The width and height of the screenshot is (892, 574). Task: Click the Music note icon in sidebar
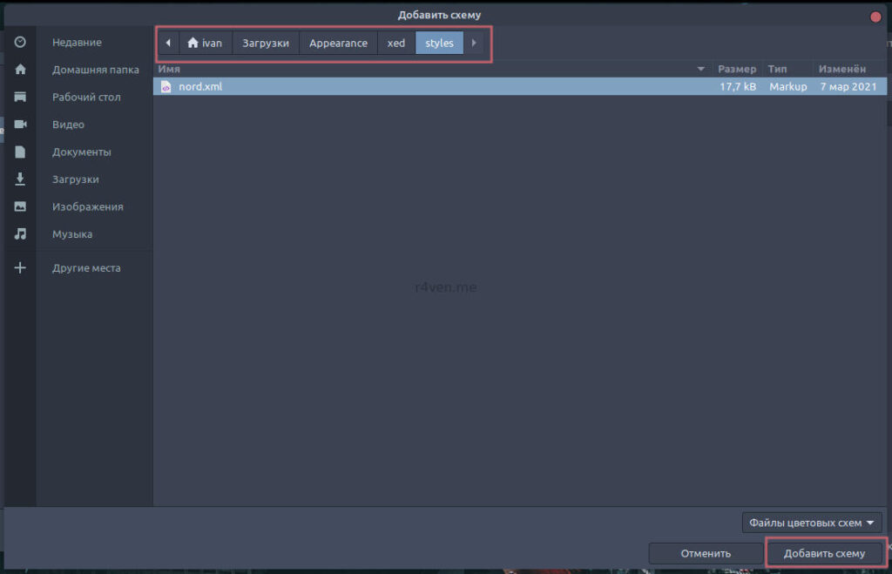coord(20,234)
